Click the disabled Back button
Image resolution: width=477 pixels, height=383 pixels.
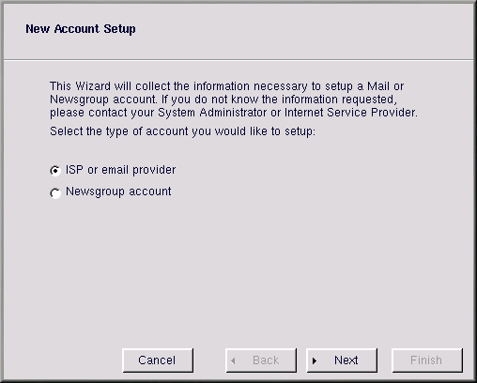(261, 360)
